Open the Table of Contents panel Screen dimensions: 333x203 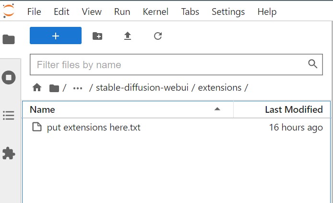(9, 115)
